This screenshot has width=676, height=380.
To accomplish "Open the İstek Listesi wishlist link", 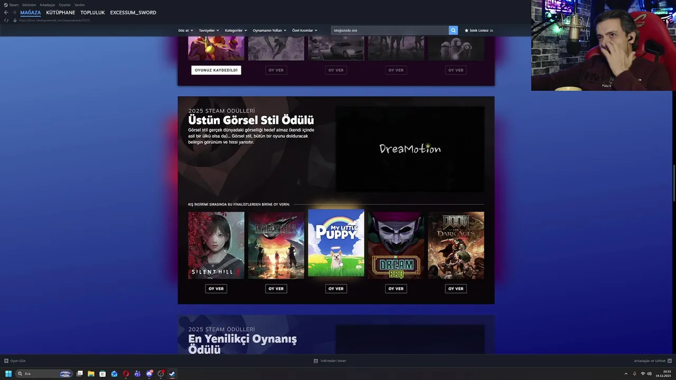I will pos(478,31).
